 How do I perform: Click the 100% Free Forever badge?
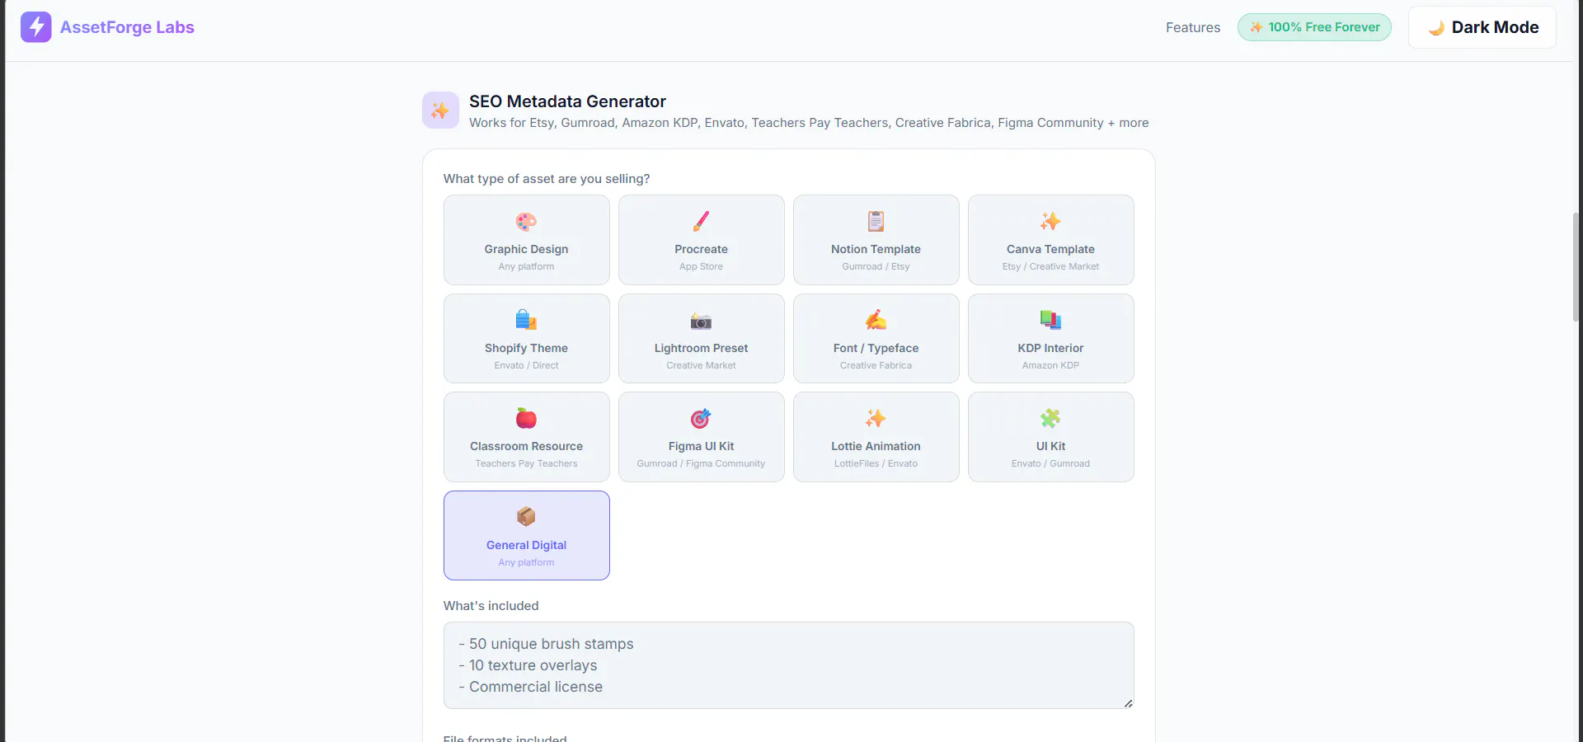pos(1314,27)
